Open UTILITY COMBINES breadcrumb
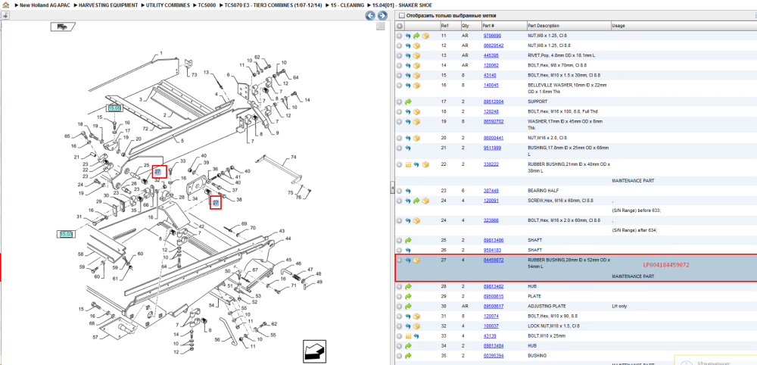Viewport: 757px width, 365px height. click(168, 5)
